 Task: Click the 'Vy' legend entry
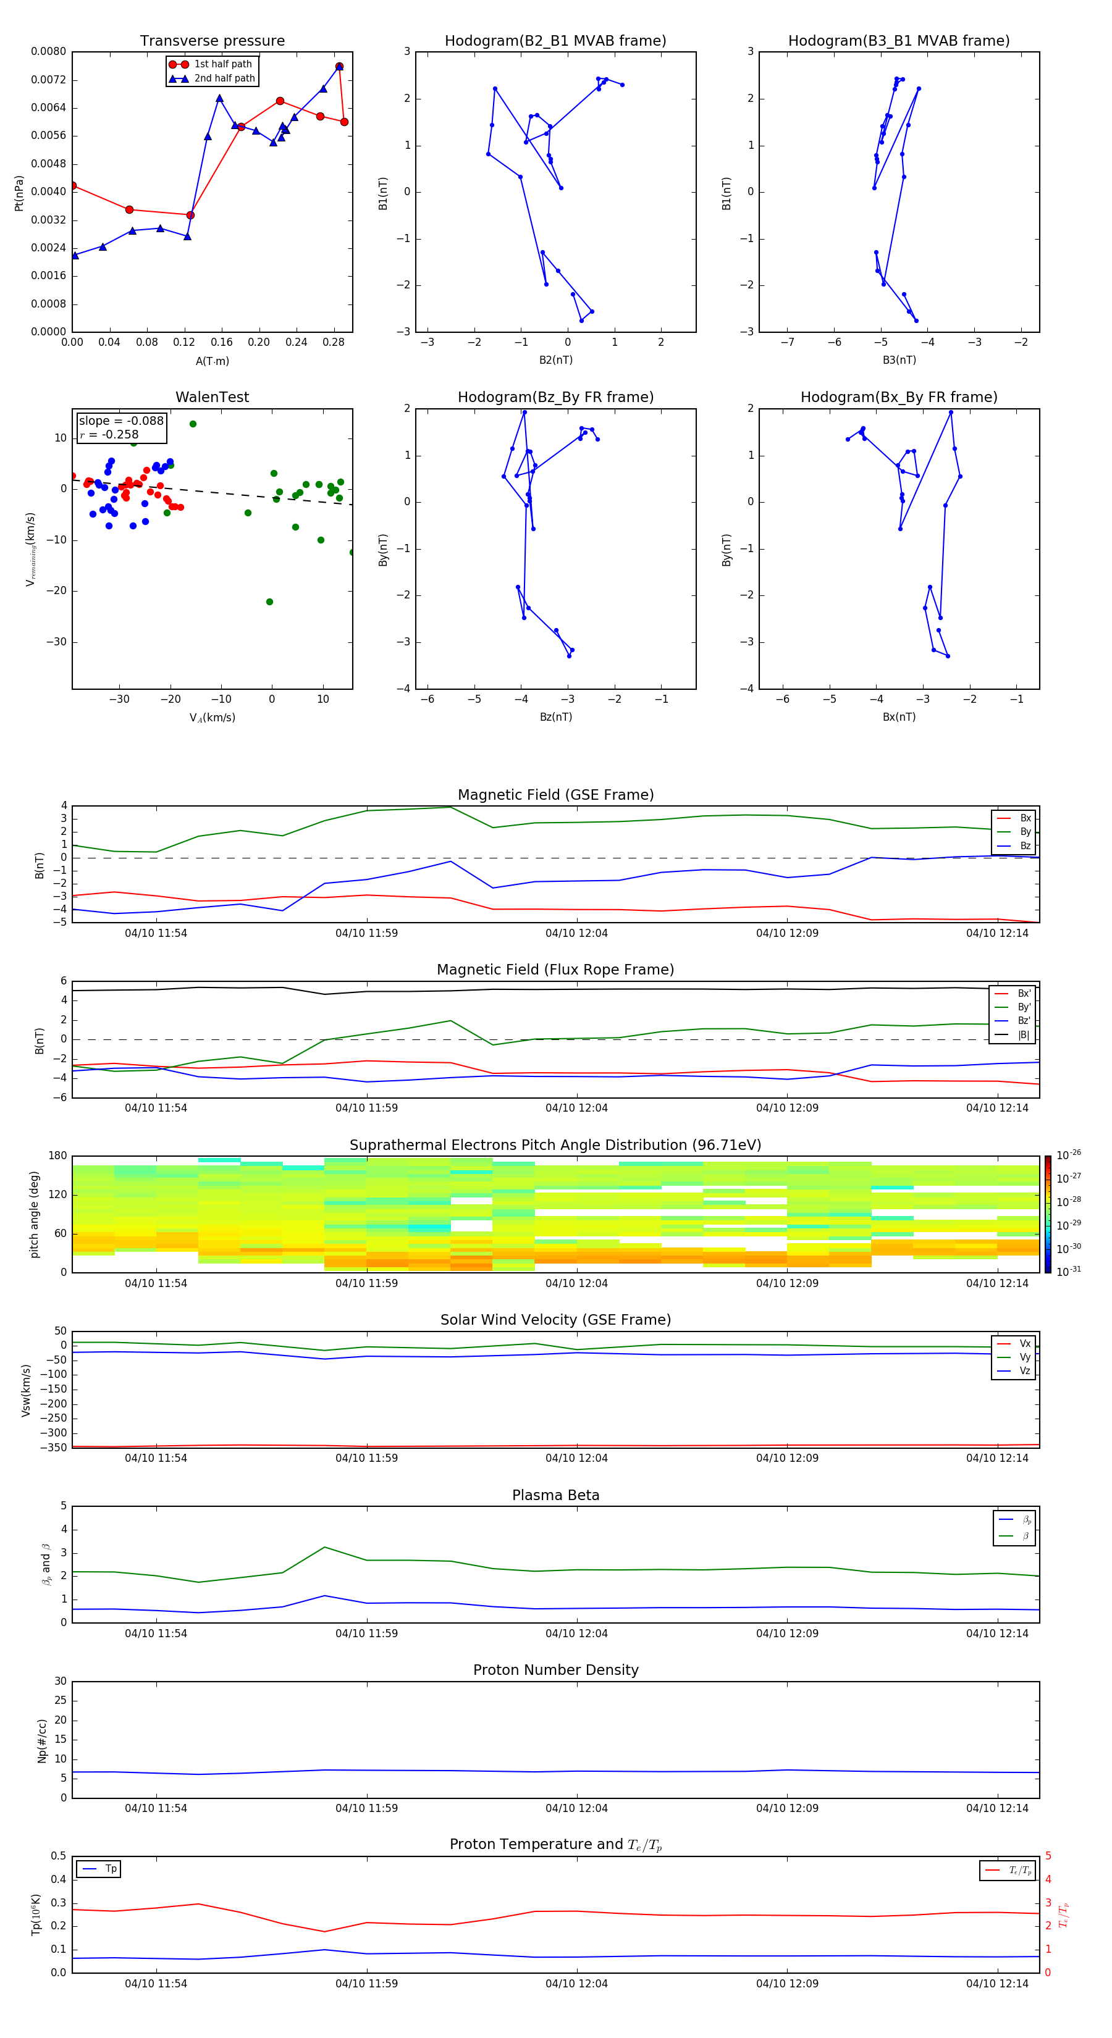coord(1014,1357)
